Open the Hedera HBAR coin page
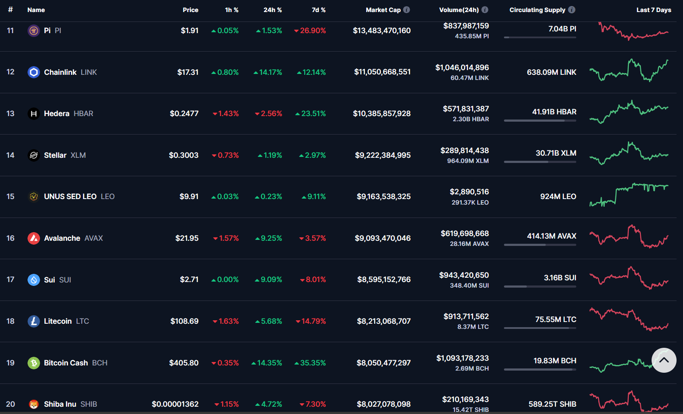 pyautogui.click(x=68, y=113)
